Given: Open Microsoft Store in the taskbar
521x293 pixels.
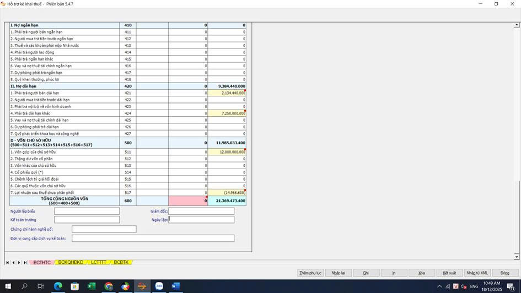Looking at the screenshot, I should [75, 286].
